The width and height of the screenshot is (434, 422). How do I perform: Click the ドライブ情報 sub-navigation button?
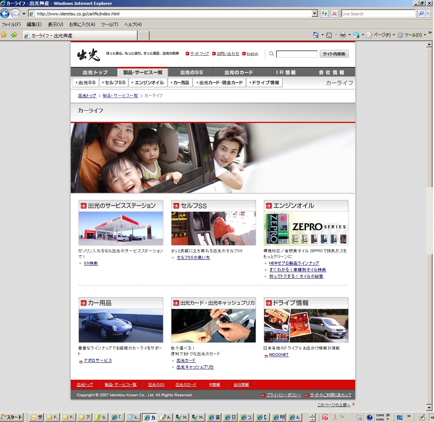point(264,83)
